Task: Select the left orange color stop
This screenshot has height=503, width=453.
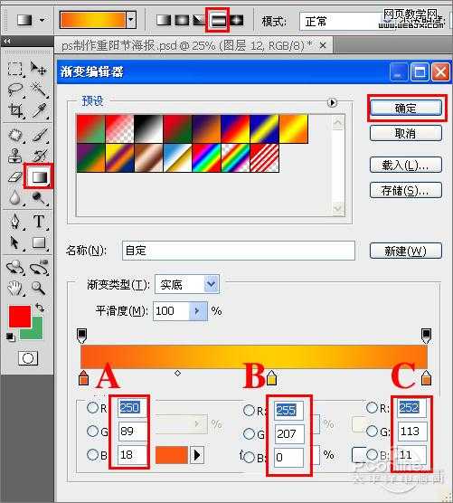Action: (83, 377)
